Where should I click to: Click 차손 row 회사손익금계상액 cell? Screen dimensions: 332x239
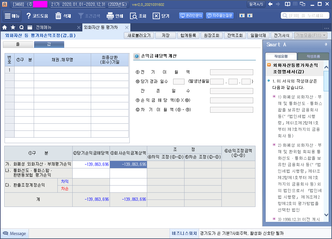coord(128,189)
